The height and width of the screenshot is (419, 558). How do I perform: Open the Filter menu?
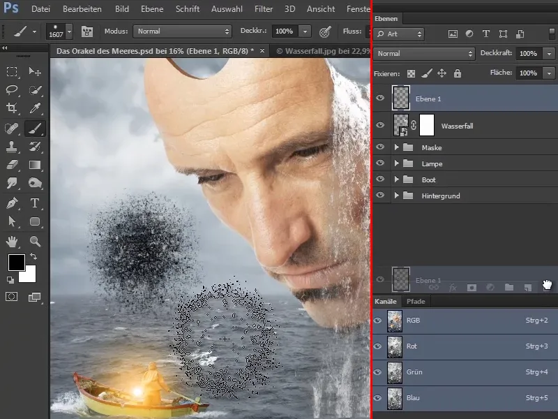click(x=264, y=9)
